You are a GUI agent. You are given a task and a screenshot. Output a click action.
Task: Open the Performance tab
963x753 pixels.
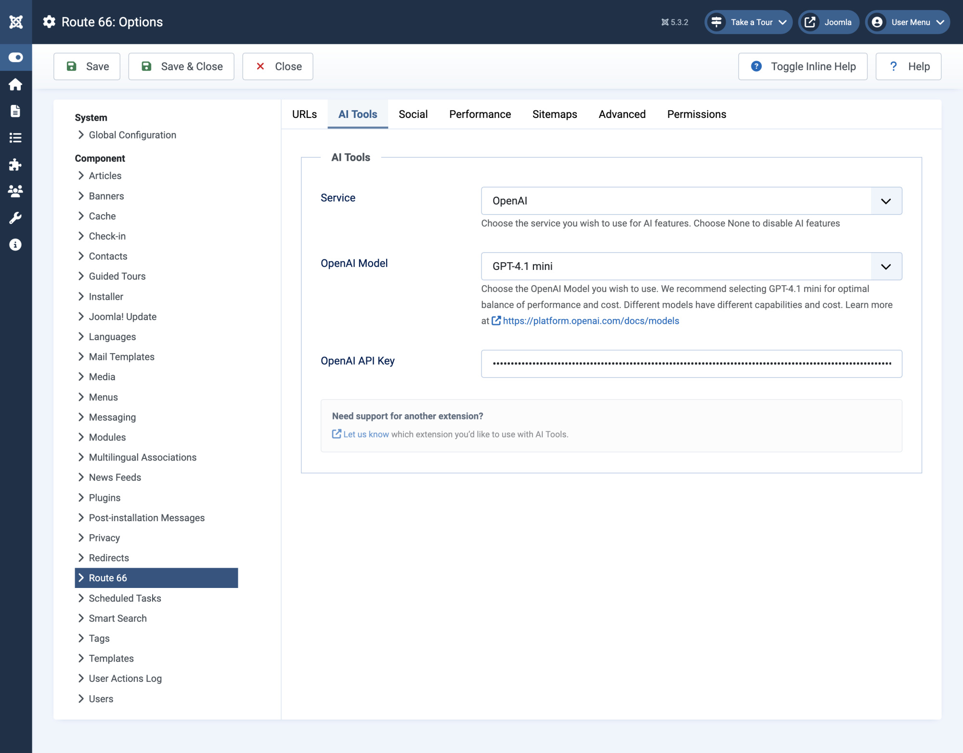pyautogui.click(x=480, y=114)
